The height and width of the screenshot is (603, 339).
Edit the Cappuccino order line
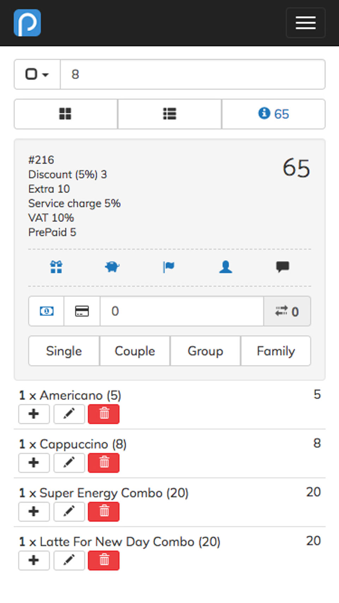tap(69, 462)
